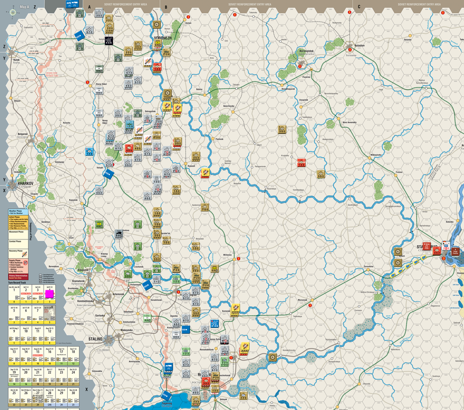Image resolution: width=464 pixels, height=410 pixels.
Task: Click the Recovery Phase box
Action: (x=18, y=254)
